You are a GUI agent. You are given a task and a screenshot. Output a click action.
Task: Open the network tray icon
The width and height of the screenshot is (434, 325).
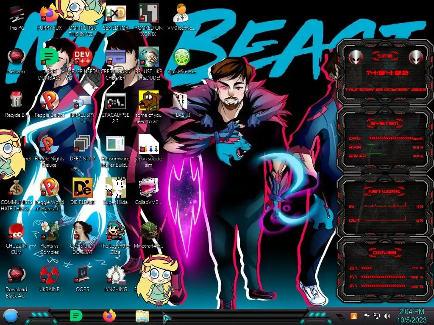(x=377, y=316)
